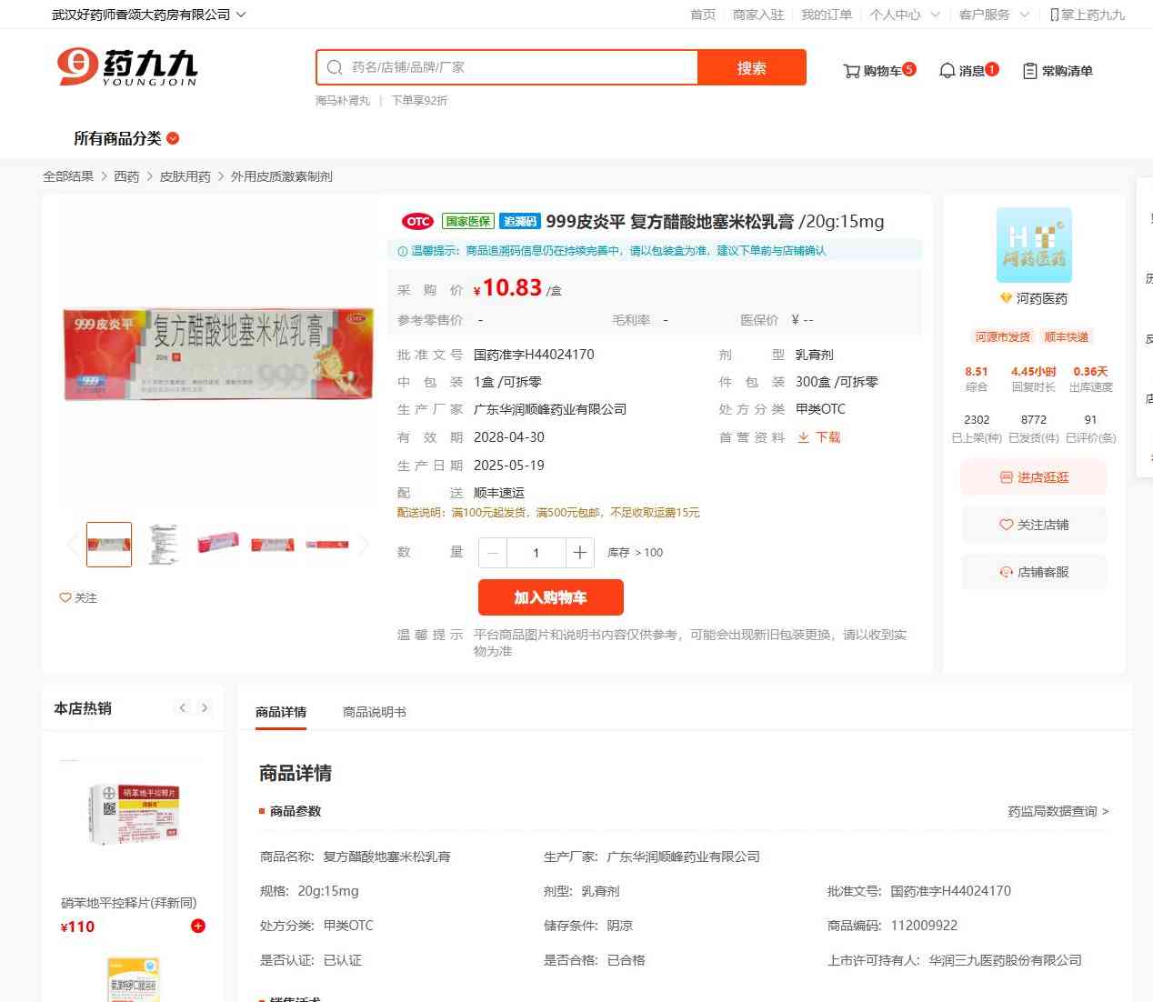
Task: Click the red plus on 硝苯地平控释片
Action: coord(198,926)
